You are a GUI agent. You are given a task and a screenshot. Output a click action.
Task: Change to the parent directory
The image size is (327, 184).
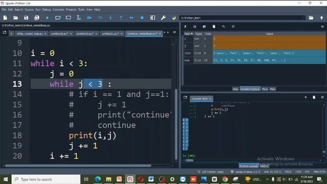(321, 18)
